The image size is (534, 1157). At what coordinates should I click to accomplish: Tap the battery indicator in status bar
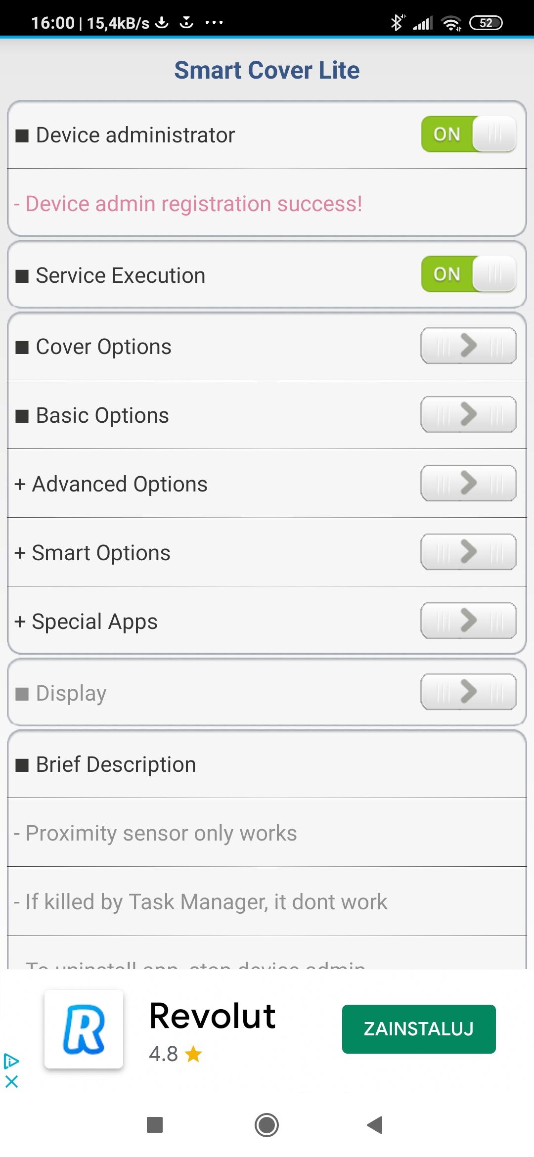click(486, 23)
